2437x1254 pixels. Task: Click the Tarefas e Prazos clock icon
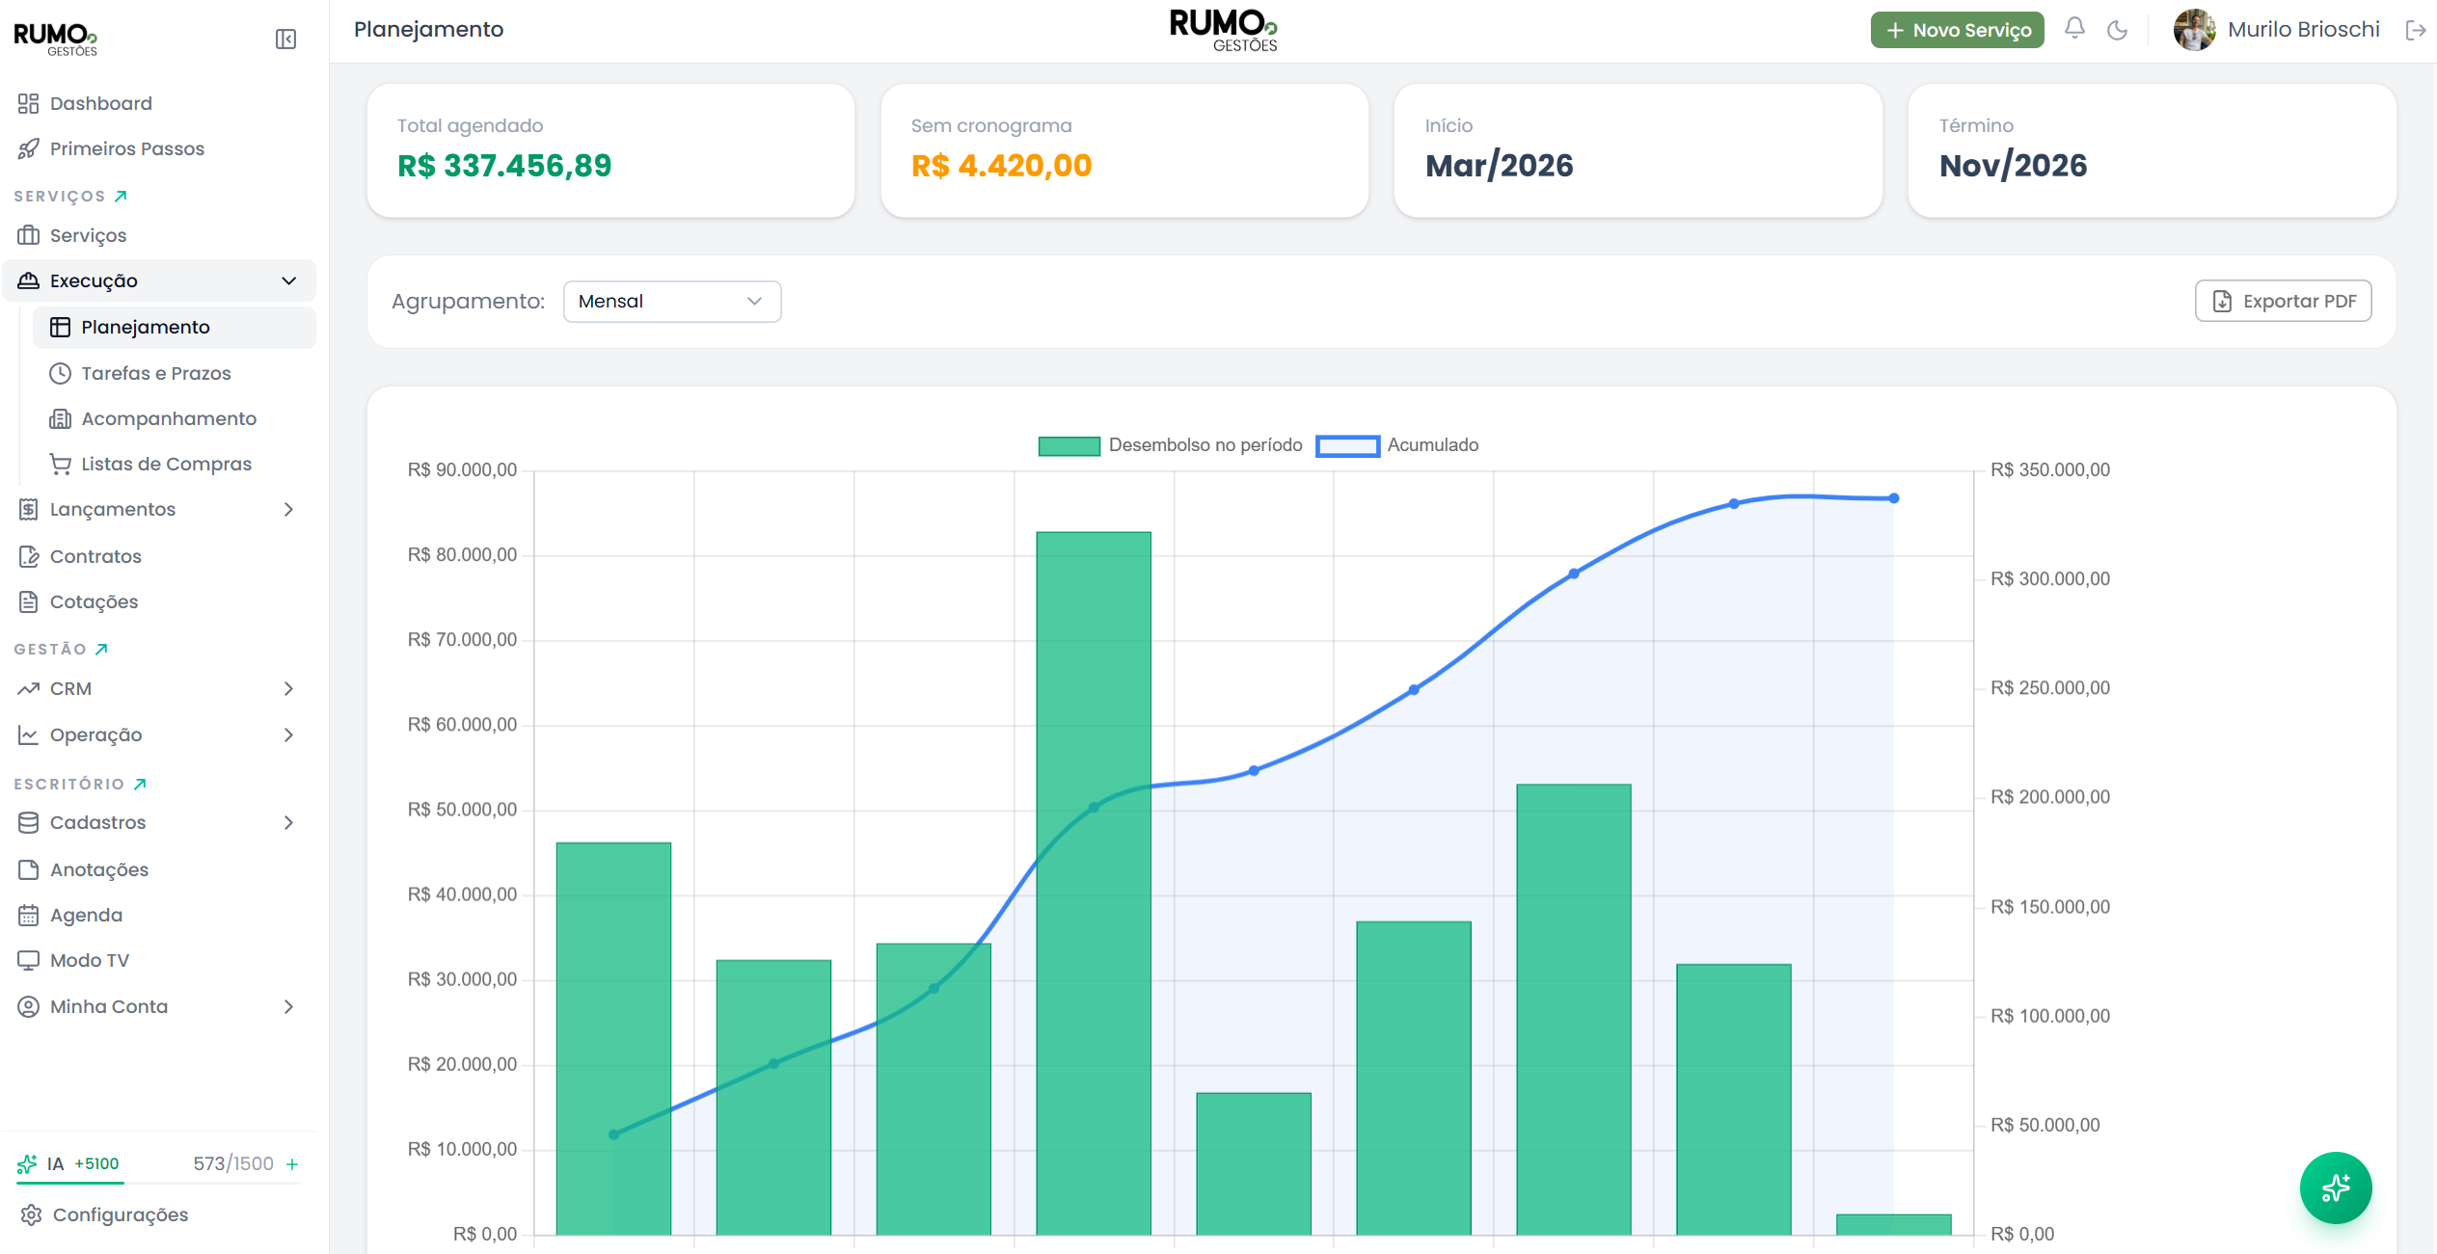[x=60, y=373]
